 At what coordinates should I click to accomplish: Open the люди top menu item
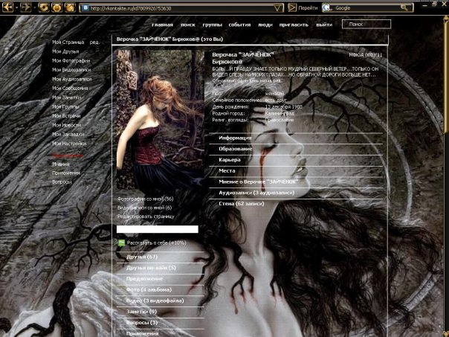coord(265,25)
